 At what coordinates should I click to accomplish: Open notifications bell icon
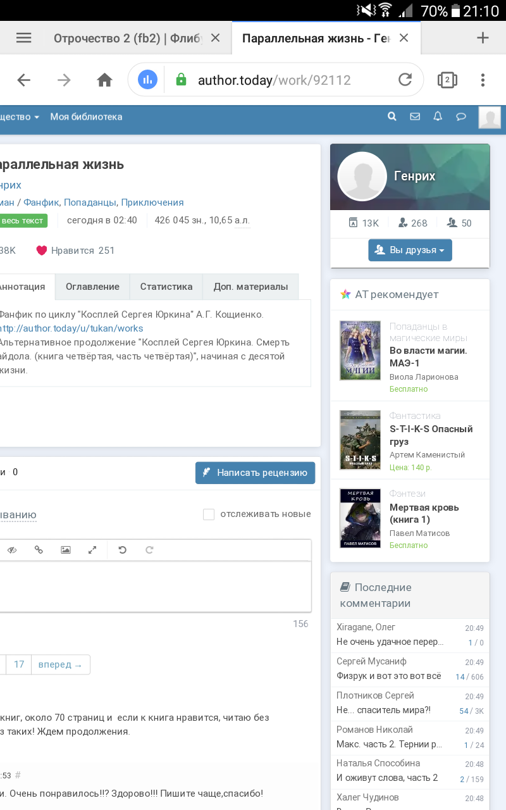(438, 116)
